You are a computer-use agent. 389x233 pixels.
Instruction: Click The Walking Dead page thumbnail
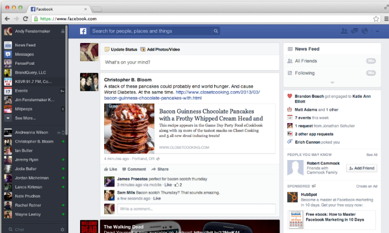[89, 227]
